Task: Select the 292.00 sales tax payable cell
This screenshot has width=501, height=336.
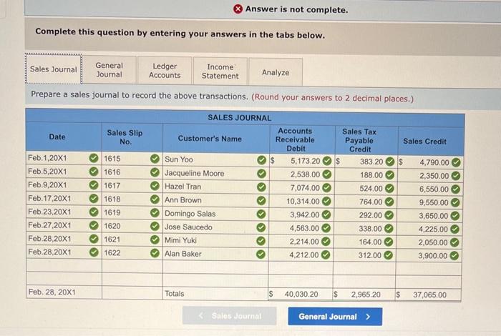Action: [365, 215]
